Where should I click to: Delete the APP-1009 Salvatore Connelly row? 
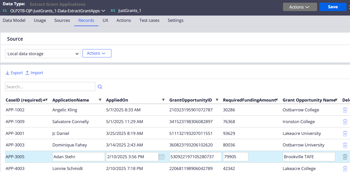tap(345, 122)
